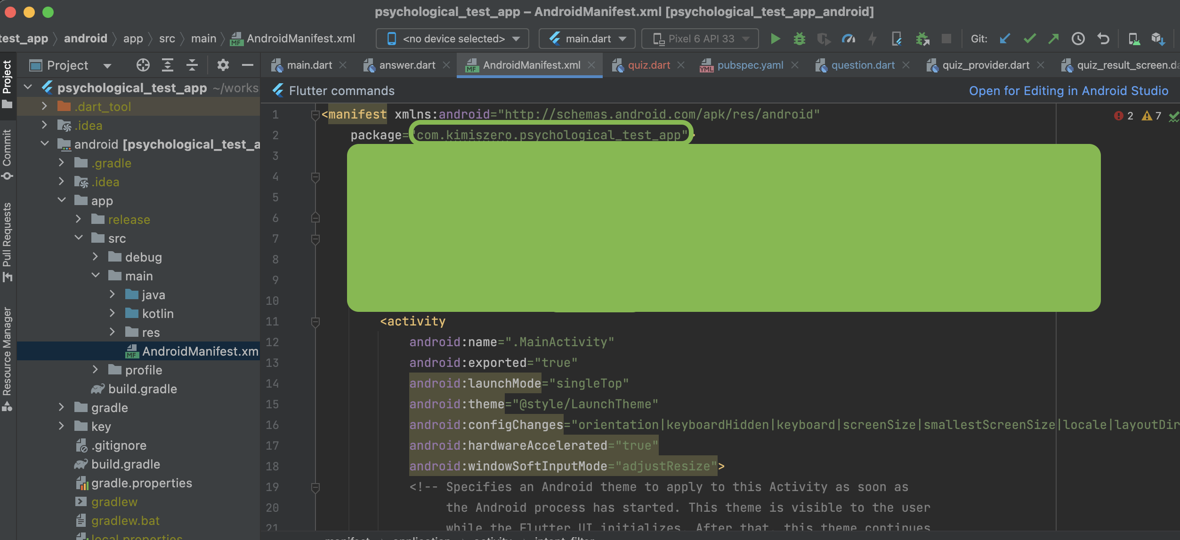The height and width of the screenshot is (540, 1180).
Task: Click the src breadcrumb in navigation bar
Action: (167, 38)
